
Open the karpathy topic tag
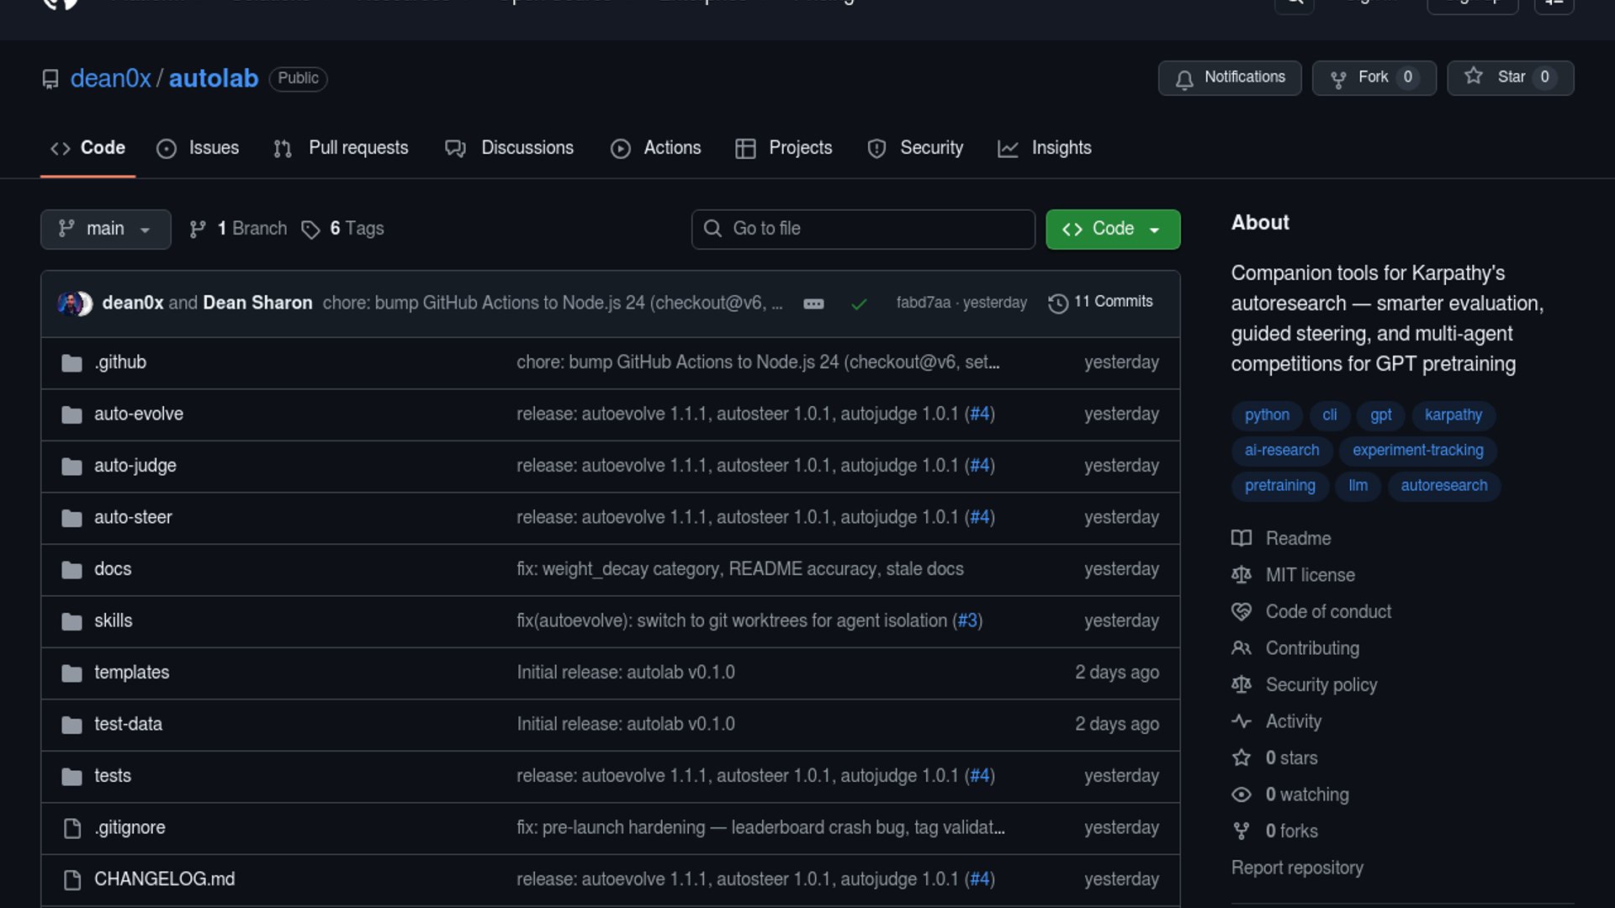click(1453, 414)
